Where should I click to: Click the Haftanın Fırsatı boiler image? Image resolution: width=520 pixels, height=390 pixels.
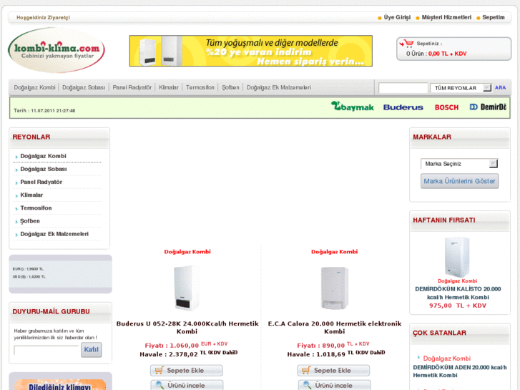pos(457,257)
